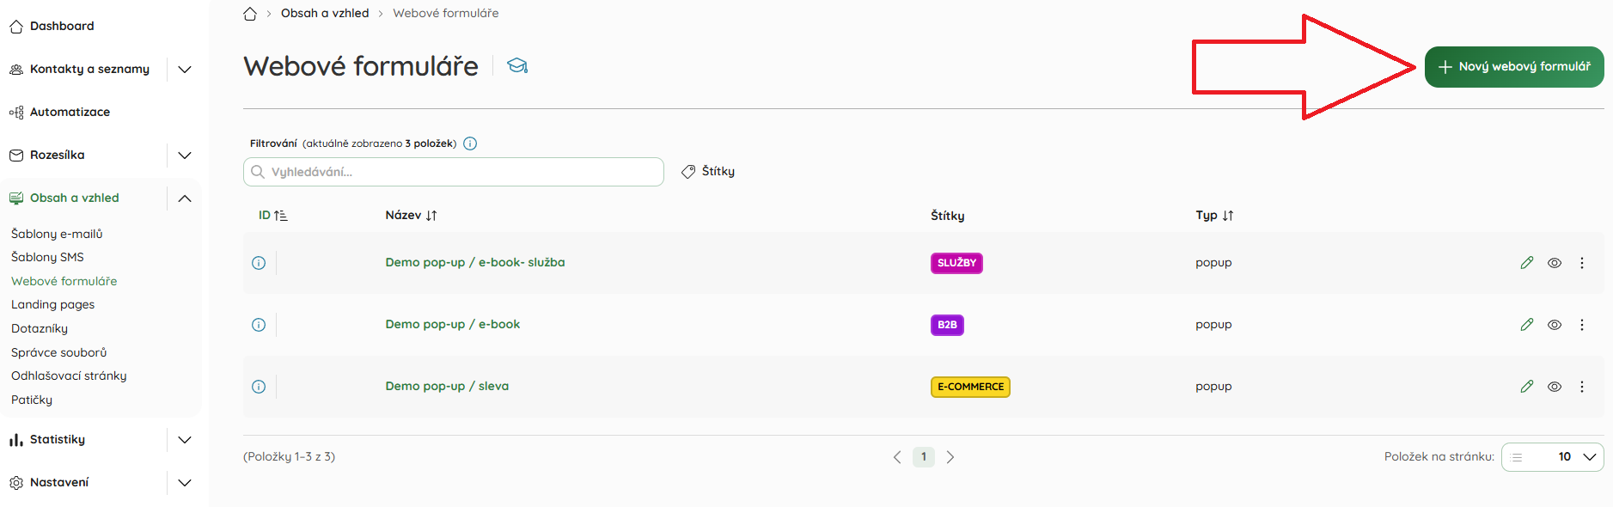Sort the table by ID
The image size is (1613, 507).
point(273,216)
